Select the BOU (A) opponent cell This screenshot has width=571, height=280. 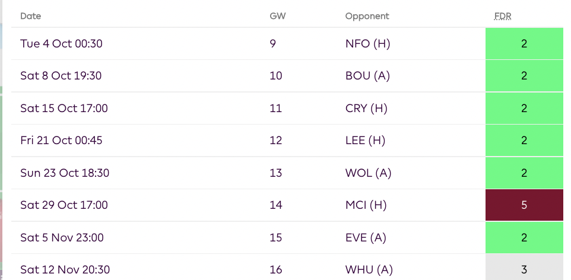coord(367,76)
